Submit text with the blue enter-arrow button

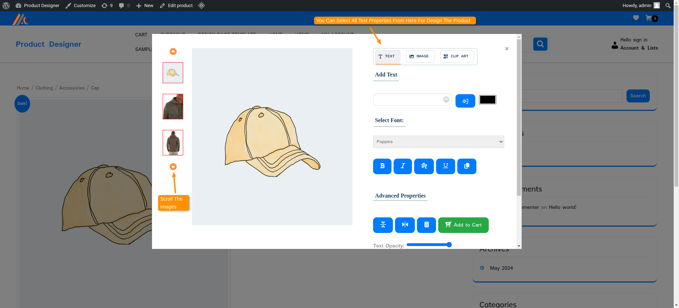(465, 101)
